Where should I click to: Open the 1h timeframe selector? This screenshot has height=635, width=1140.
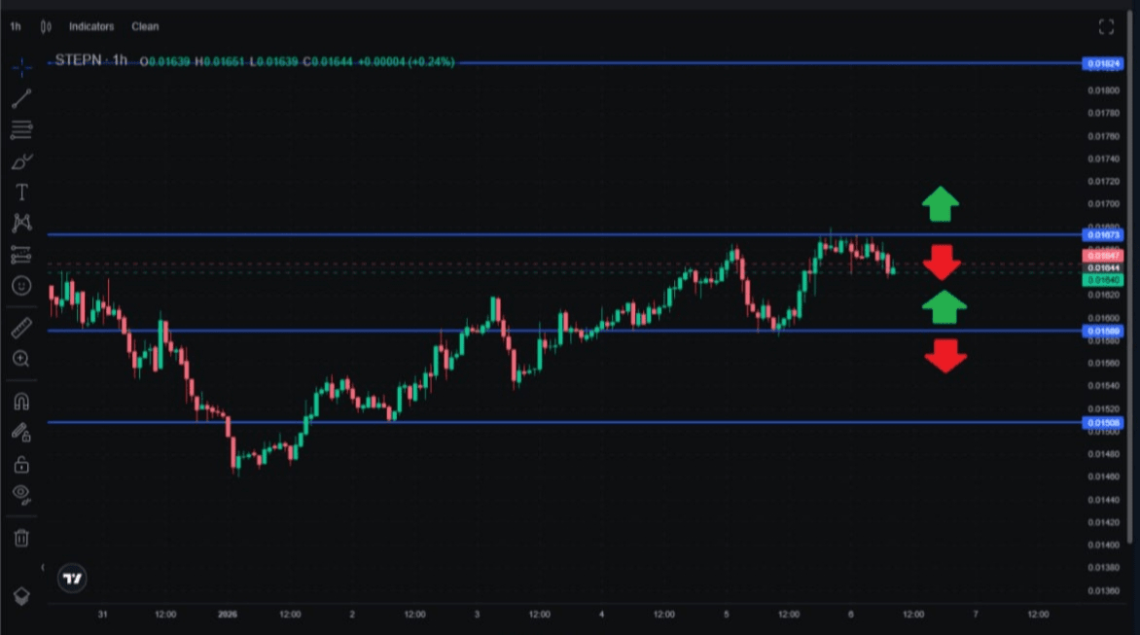tap(16, 26)
